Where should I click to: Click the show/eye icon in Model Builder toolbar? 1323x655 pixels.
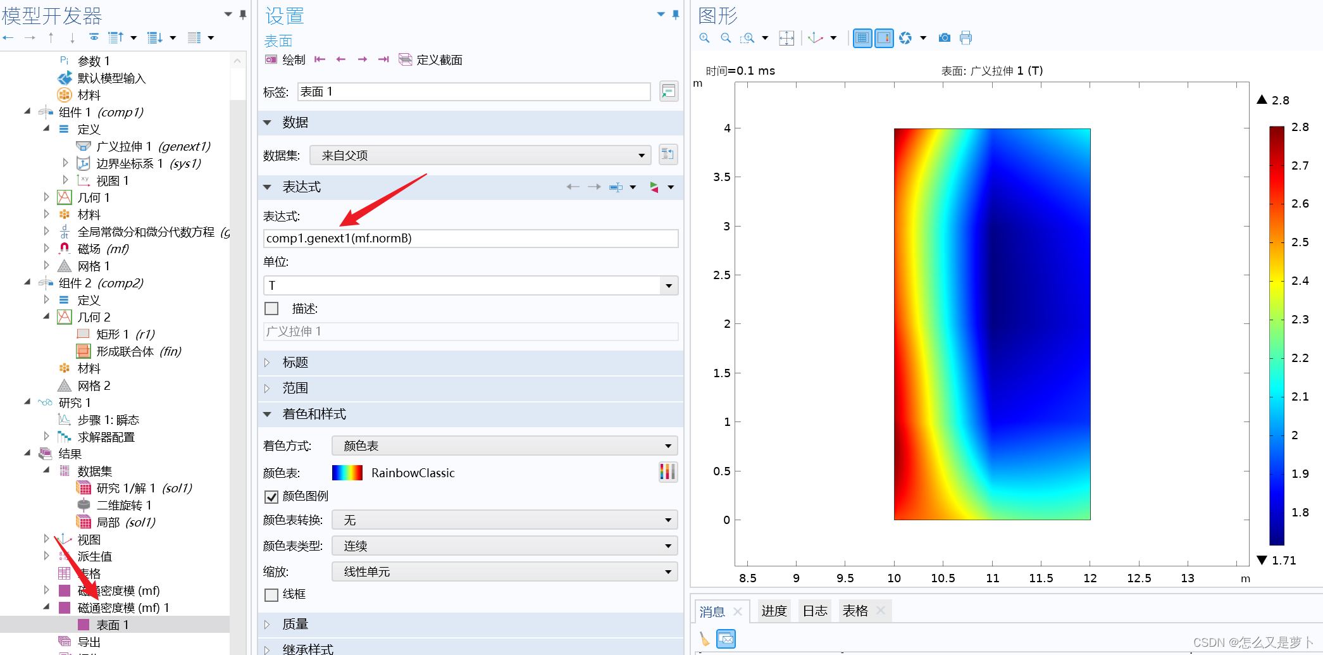click(94, 37)
